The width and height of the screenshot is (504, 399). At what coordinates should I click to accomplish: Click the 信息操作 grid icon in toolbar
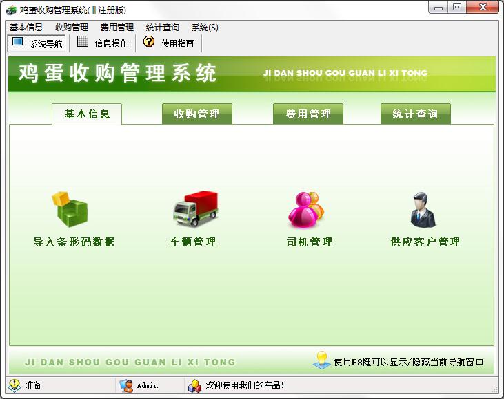point(83,41)
